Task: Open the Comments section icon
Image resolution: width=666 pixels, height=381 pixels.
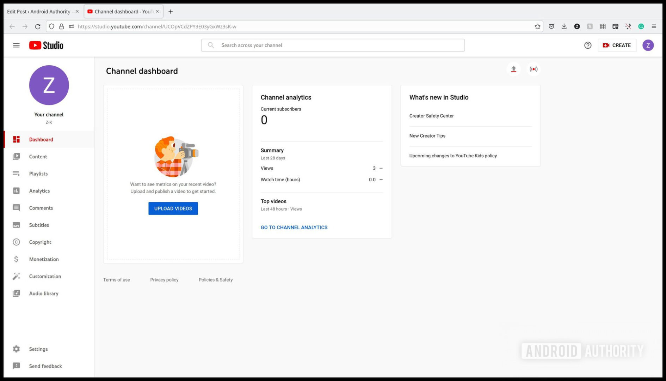Action: pyautogui.click(x=16, y=208)
